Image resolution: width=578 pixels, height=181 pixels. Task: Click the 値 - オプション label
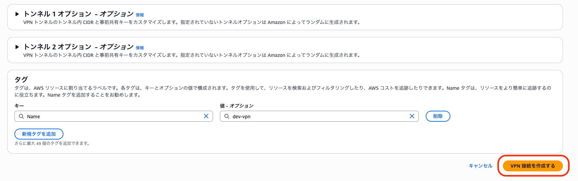(237, 106)
